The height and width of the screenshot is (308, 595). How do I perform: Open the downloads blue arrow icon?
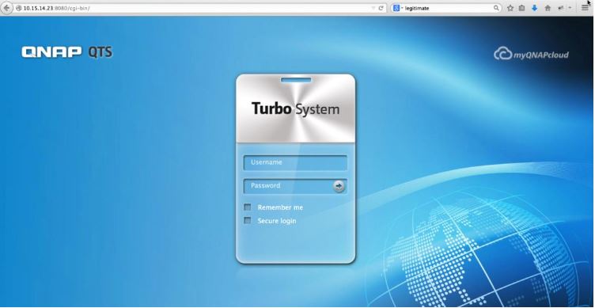click(x=535, y=8)
